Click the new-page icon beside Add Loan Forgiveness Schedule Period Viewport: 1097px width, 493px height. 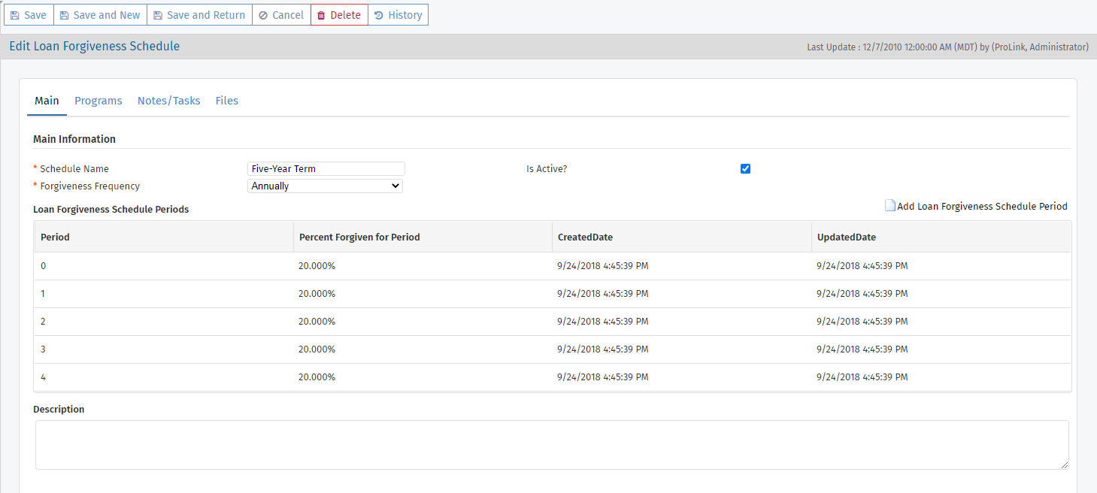(890, 206)
